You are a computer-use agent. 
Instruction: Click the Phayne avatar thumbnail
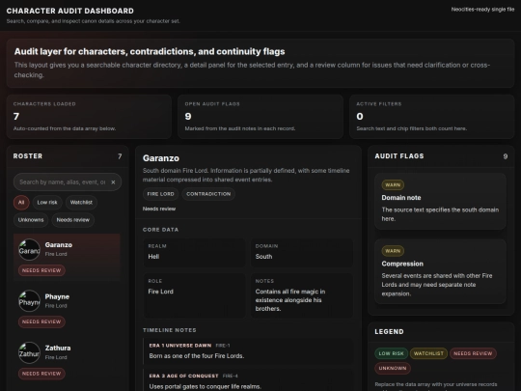29,301
